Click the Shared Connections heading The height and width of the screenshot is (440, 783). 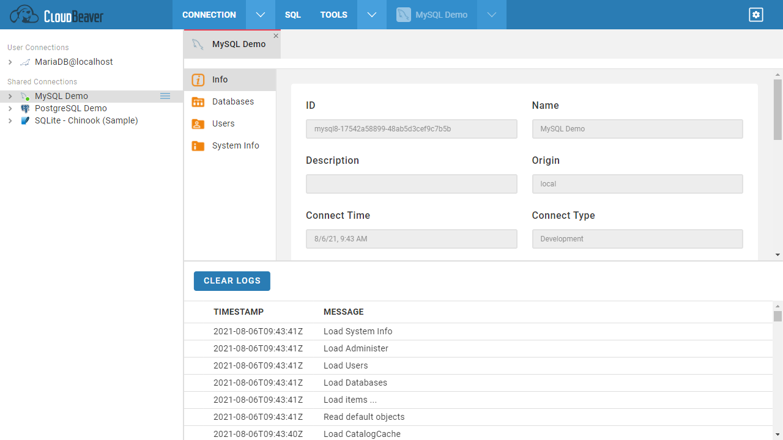point(42,82)
